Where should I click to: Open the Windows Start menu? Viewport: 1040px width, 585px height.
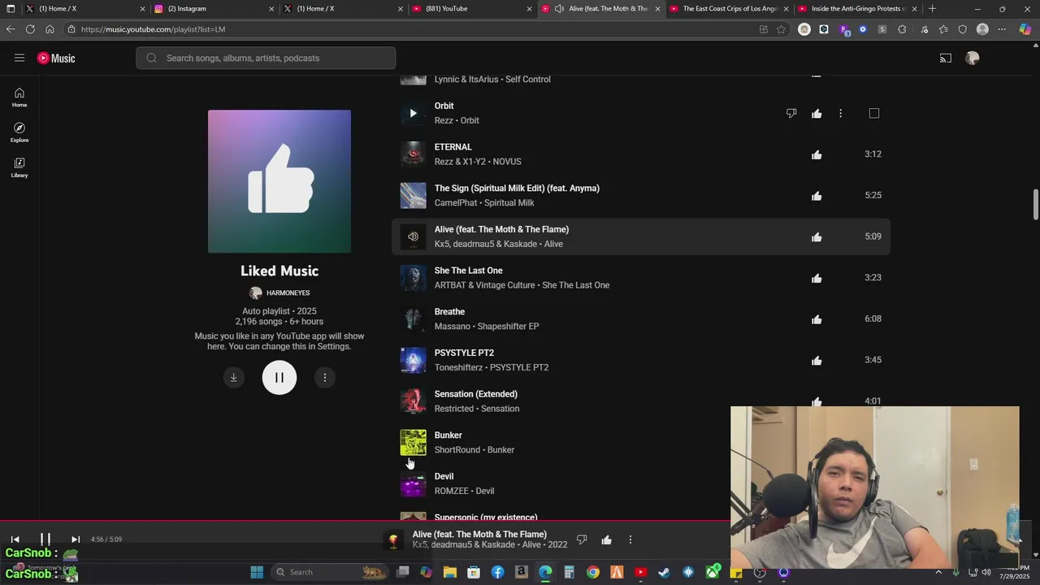[257, 572]
